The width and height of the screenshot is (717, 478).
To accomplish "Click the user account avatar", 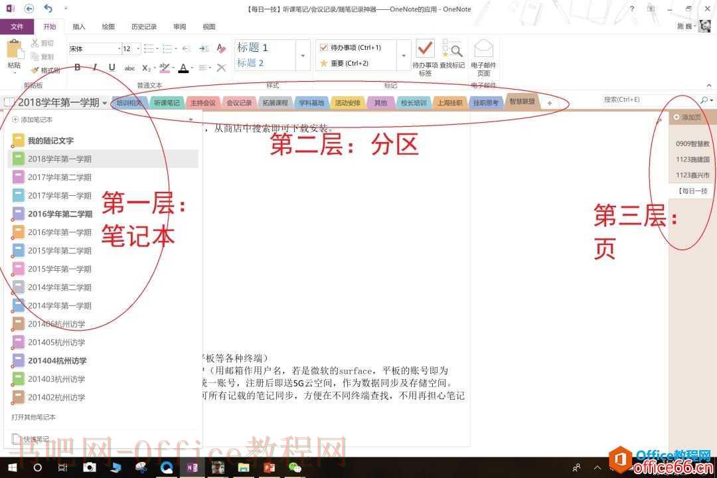I will (x=704, y=27).
